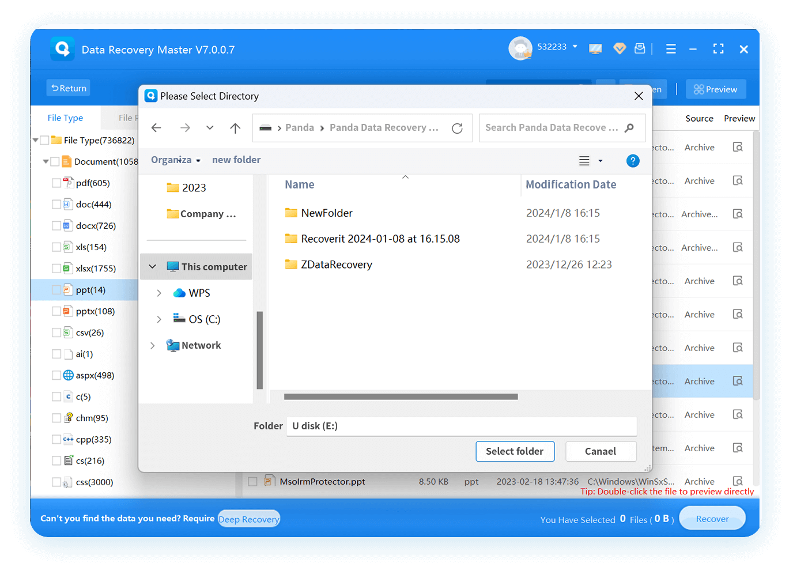Select the 2023 folder in sidebar
The image size is (793, 574).
pyautogui.click(x=186, y=188)
